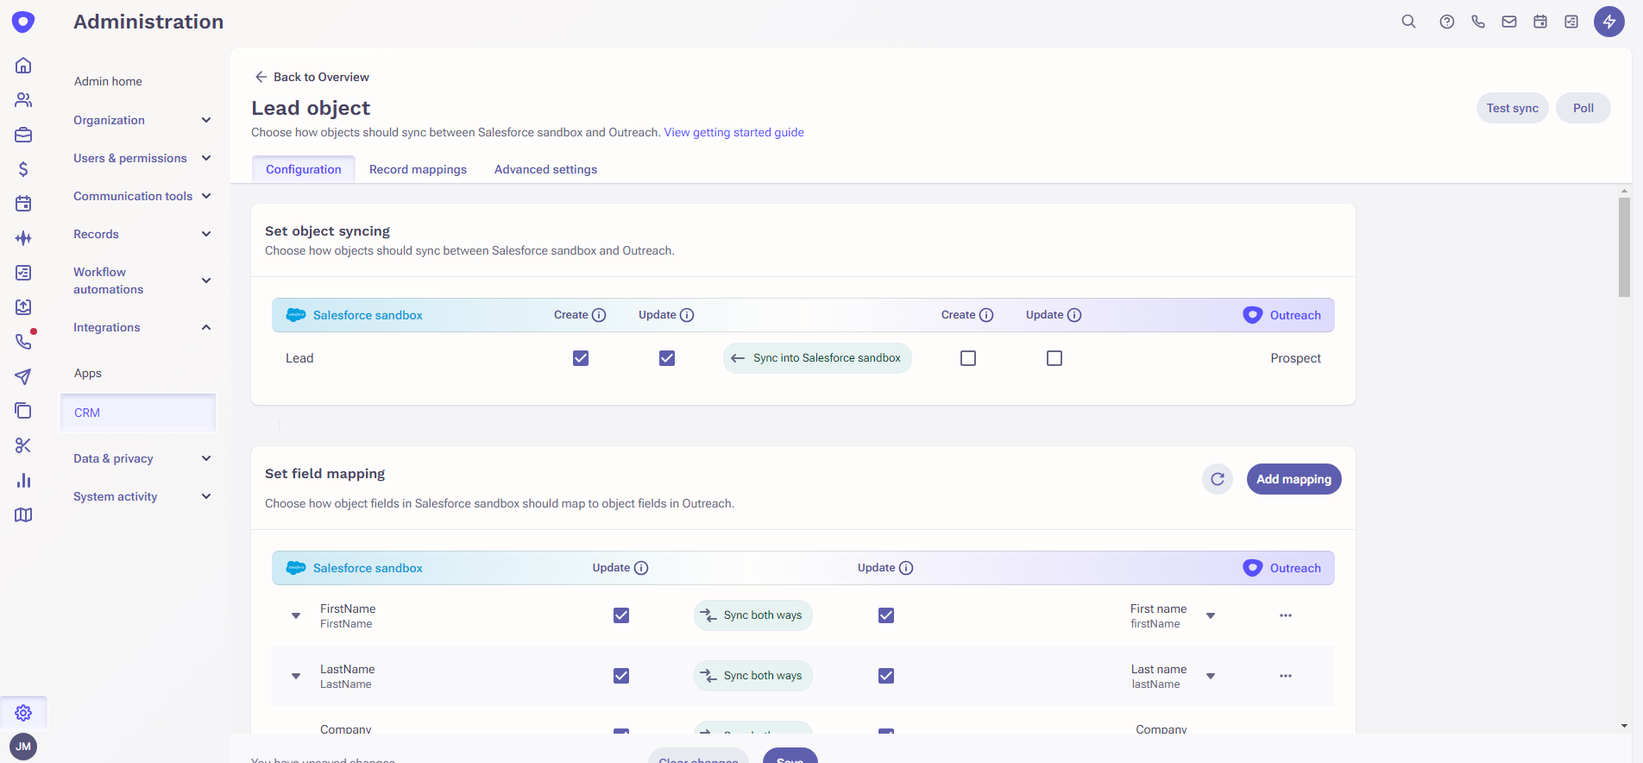
Task: Open the View getting started guide link
Action: 733,132
